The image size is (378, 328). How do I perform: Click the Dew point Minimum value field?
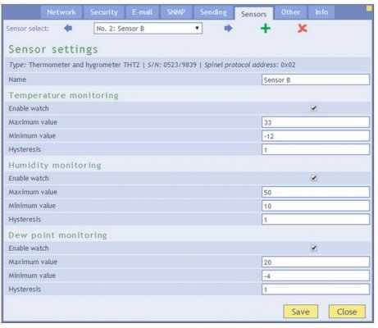pos(316,276)
